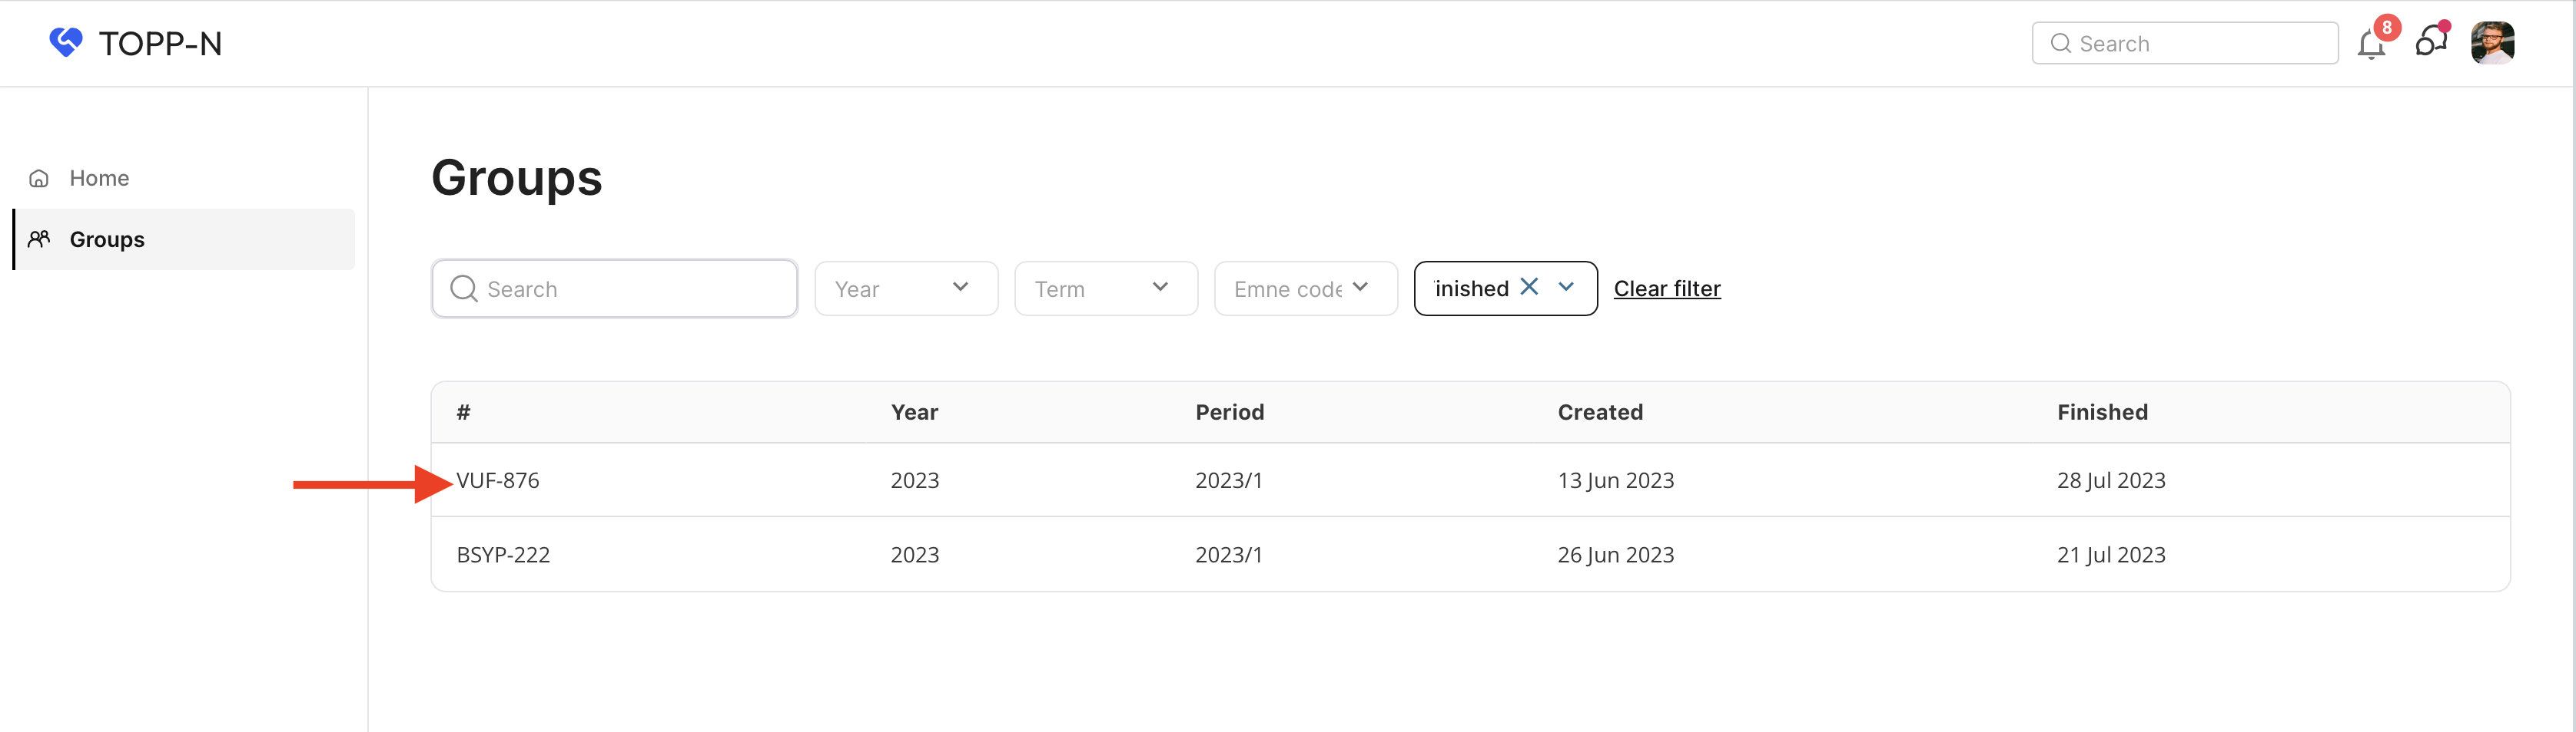Click the user profile avatar
Viewport: 2576px width, 732px height.
tap(2491, 43)
